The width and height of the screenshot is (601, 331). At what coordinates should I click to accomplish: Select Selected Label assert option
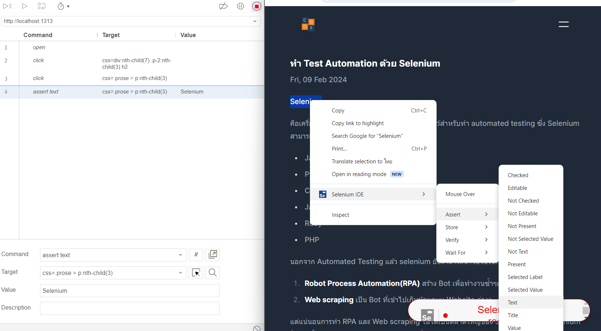point(531,277)
